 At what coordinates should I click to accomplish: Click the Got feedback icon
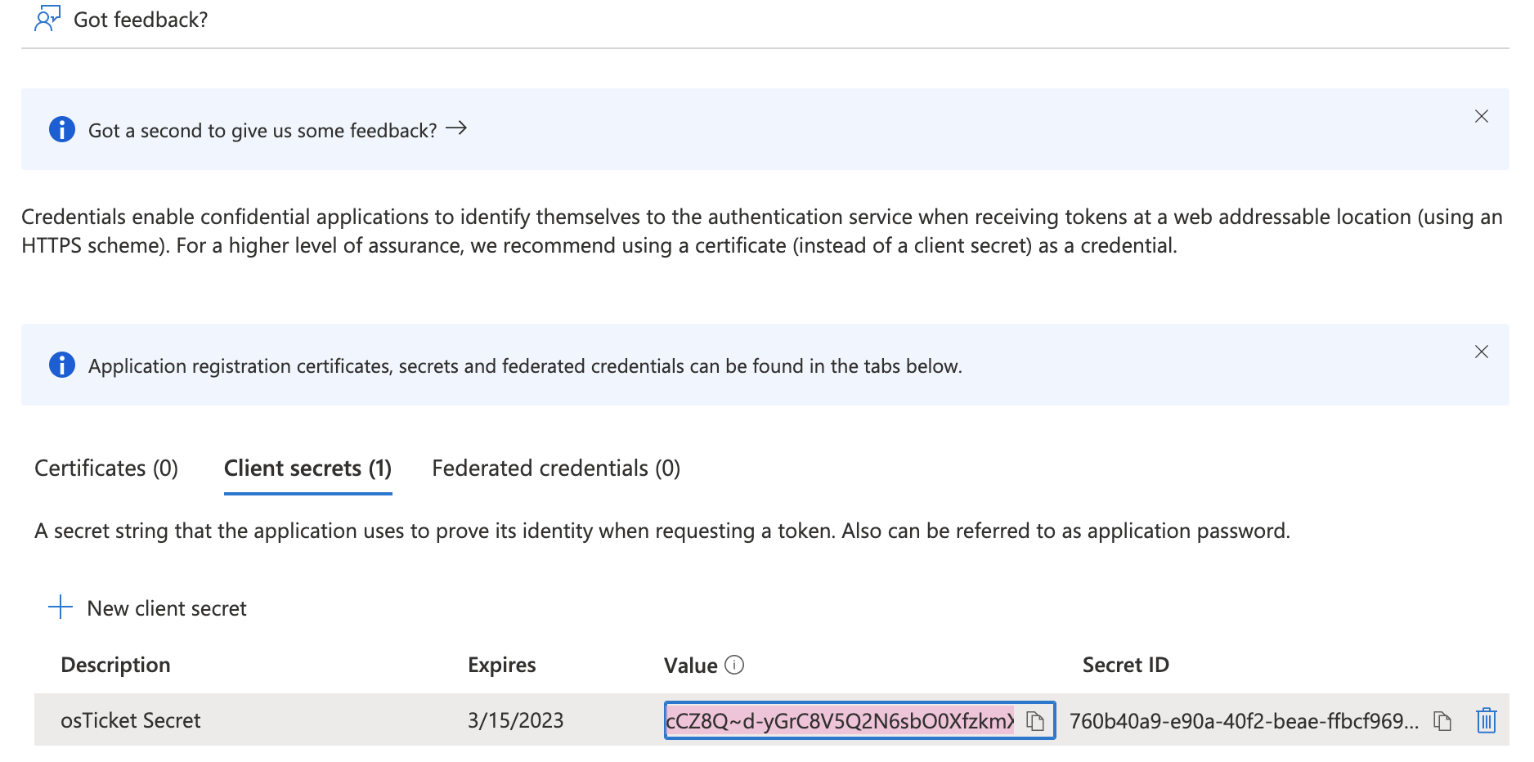(x=47, y=18)
